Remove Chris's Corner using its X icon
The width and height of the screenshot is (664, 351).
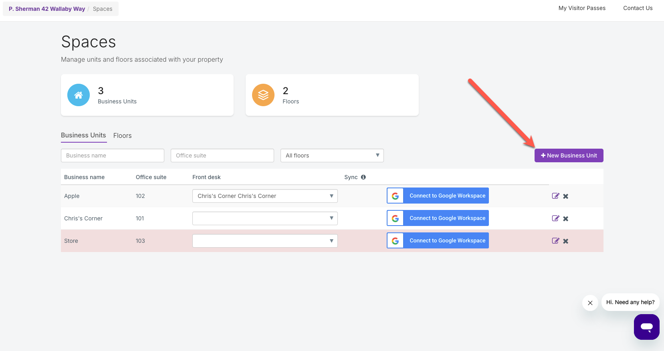(565, 219)
